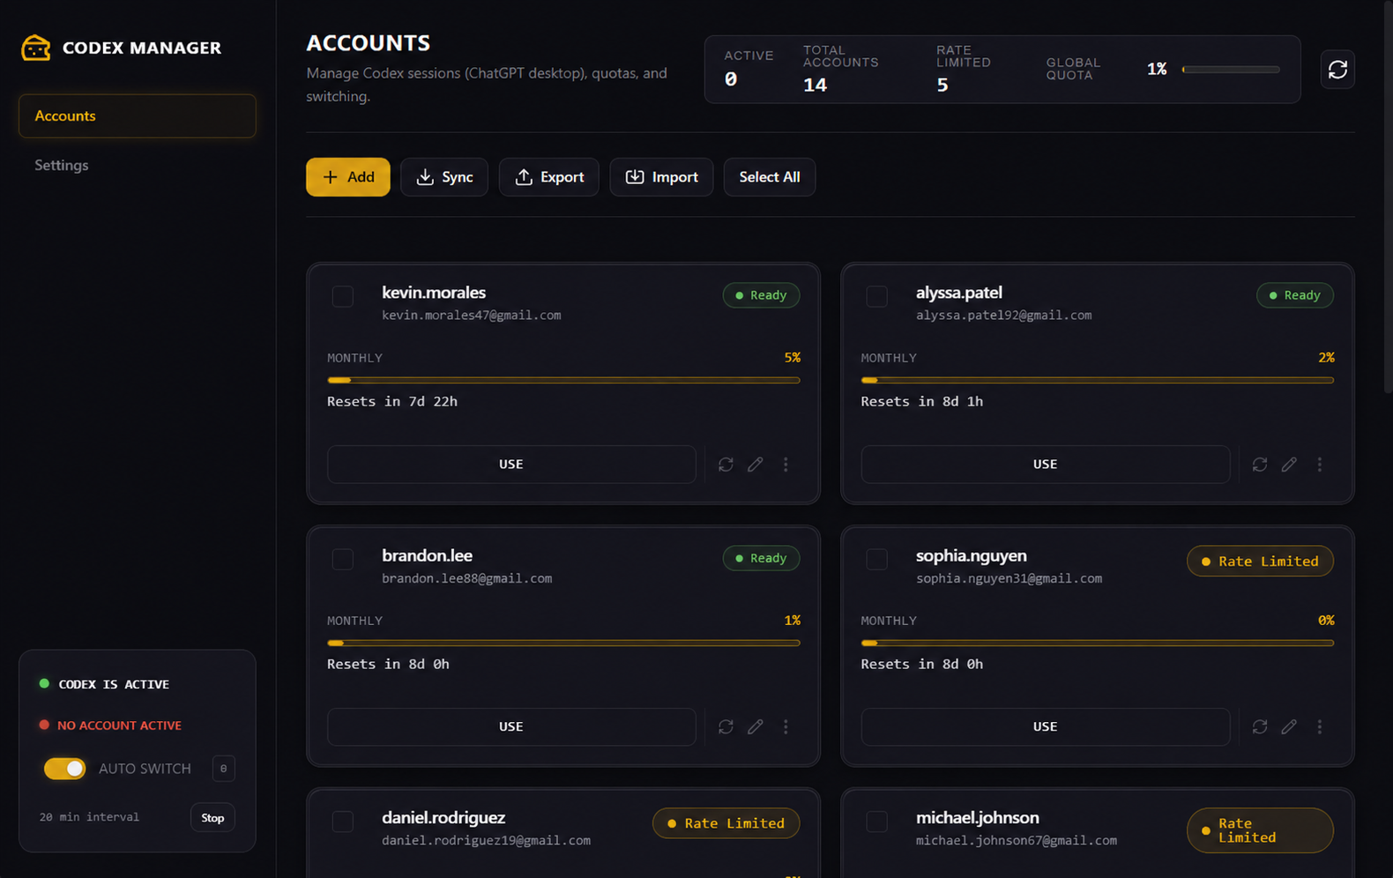Edit kevin.morales account with pencil icon
The image size is (1393, 878).
[756, 465]
